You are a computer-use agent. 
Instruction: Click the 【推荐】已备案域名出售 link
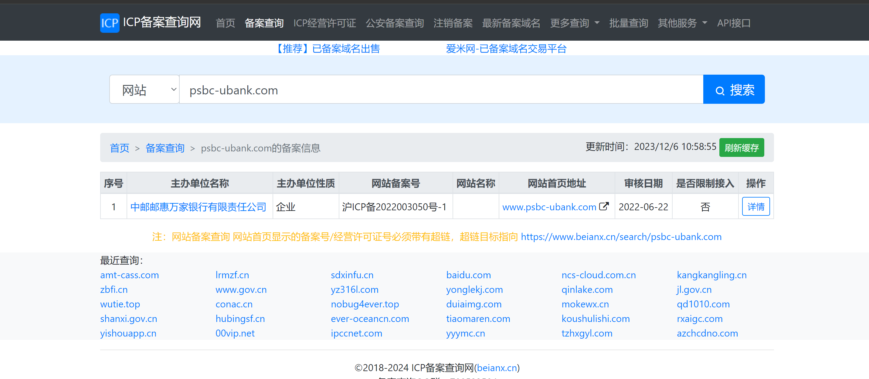pos(328,49)
